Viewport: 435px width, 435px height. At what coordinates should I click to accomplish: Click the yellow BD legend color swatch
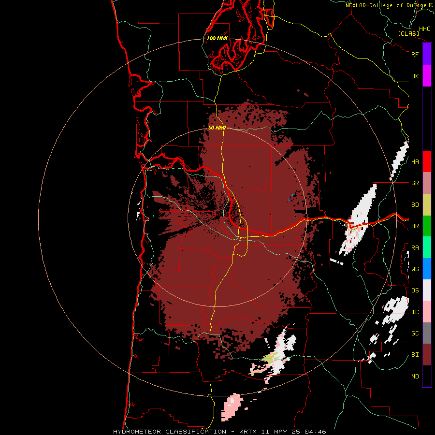pyautogui.click(x=427, y=205)
